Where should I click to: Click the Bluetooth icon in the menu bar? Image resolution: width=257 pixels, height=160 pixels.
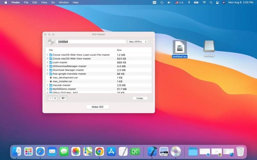point(189,3)
